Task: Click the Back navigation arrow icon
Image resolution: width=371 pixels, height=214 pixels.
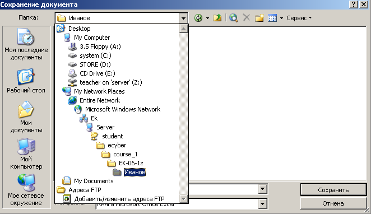Action: [198, 18]
